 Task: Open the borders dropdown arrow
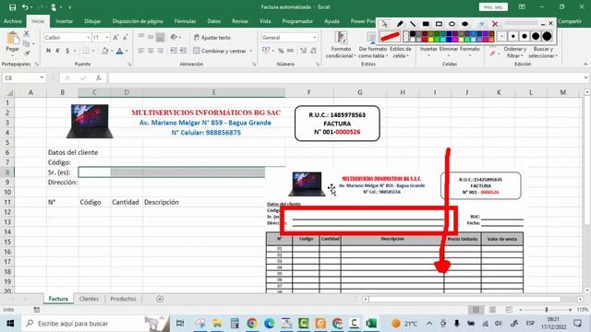[x=93, y=51]
